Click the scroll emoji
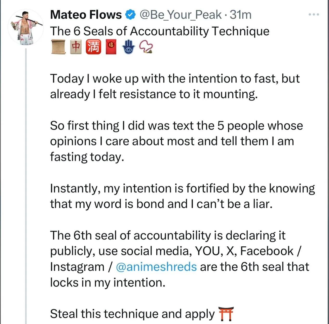 [58, 47]
